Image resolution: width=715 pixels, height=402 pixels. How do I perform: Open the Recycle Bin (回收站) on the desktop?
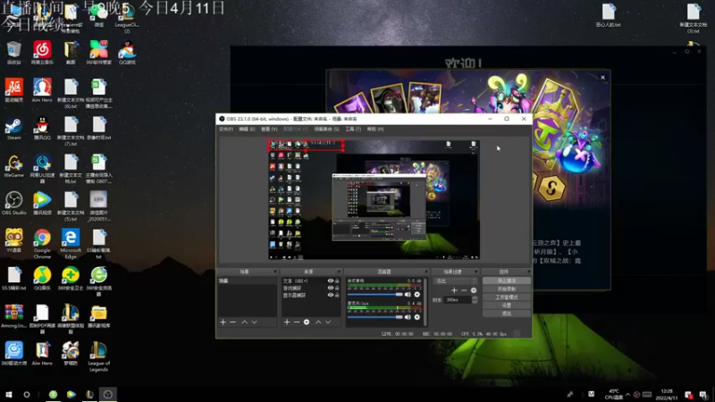13,53
